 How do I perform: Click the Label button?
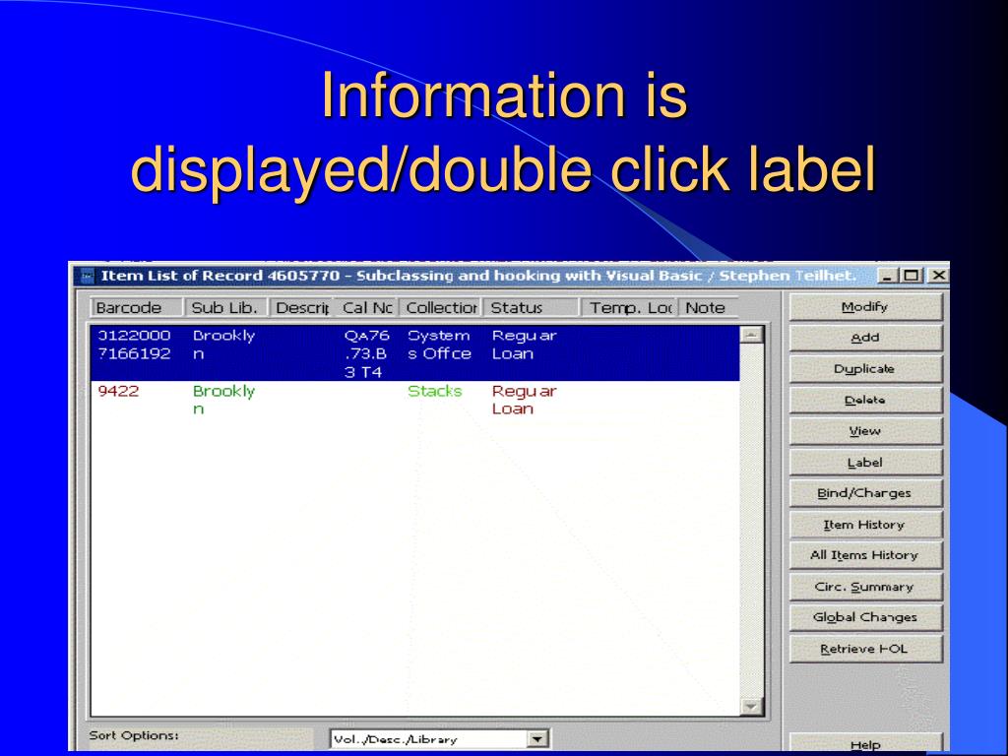(864, 463)
